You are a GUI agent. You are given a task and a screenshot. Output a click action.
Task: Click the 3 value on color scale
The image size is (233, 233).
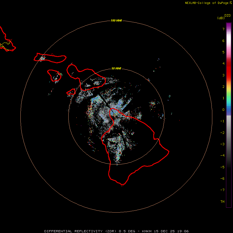coord(223,75)
